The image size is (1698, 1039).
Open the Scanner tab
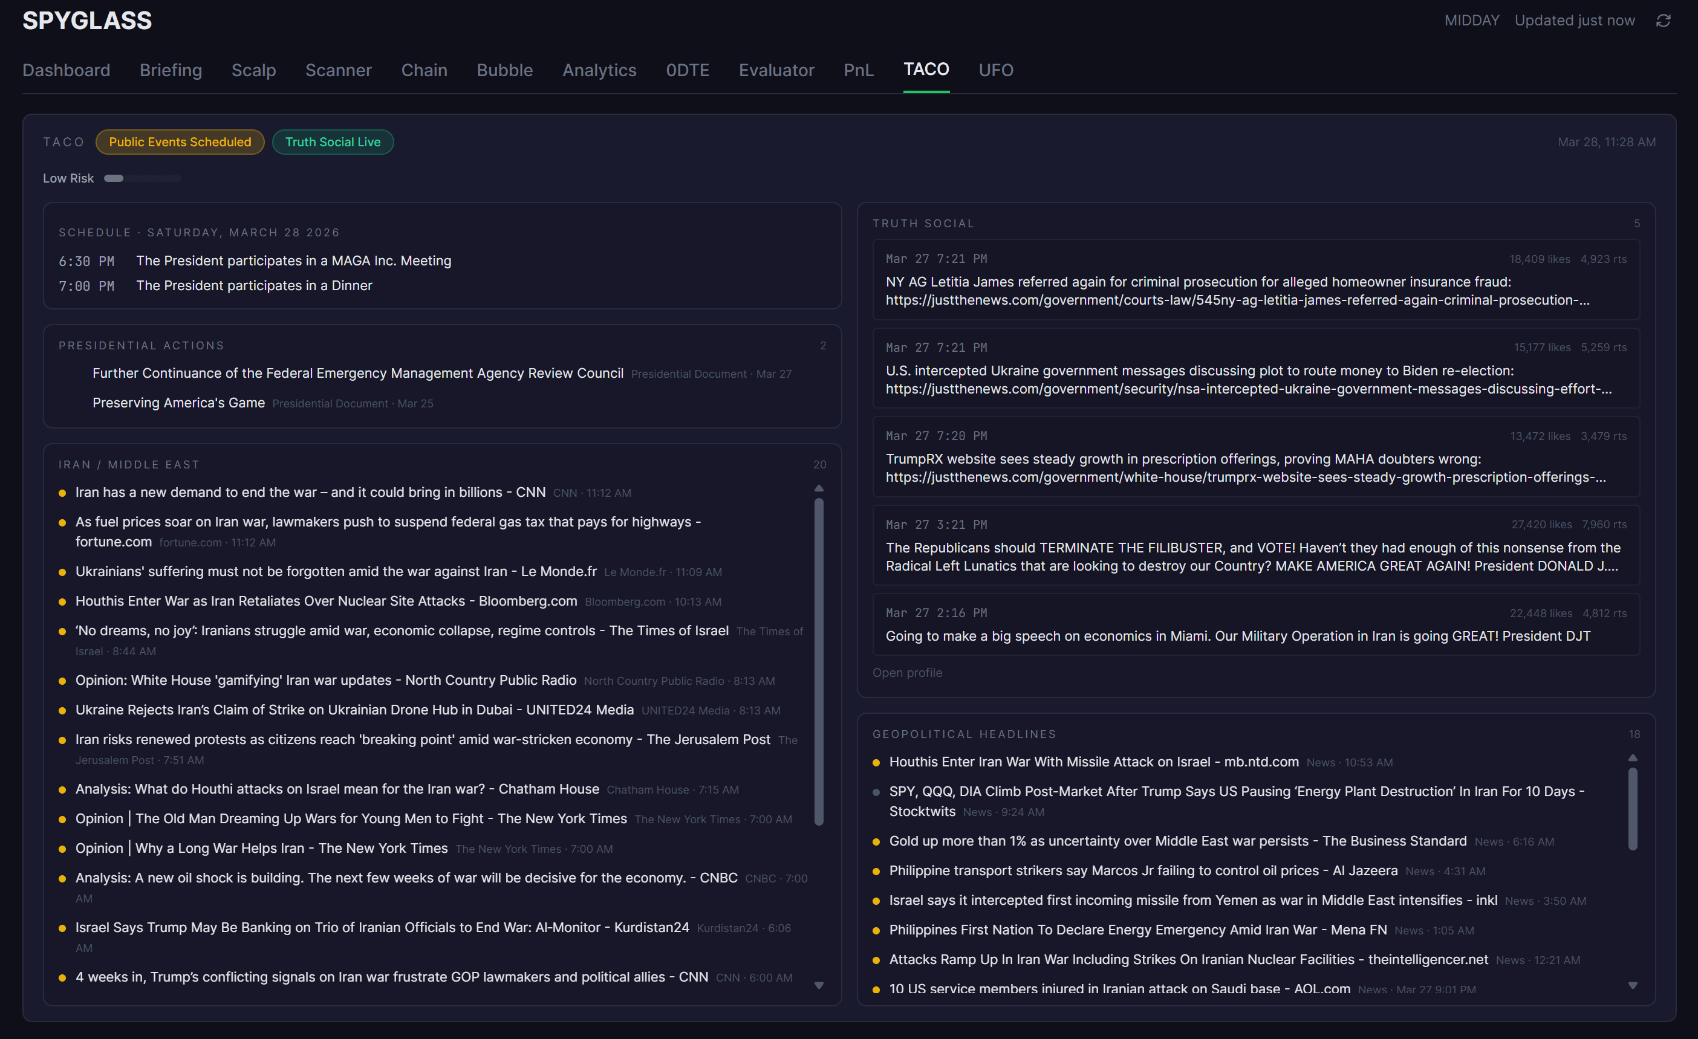339,70
